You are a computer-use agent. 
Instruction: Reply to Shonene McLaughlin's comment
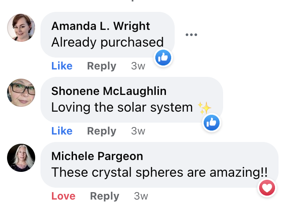(102, 131)
